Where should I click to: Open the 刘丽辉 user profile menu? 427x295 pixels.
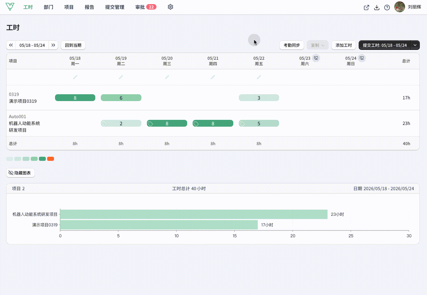pos(408,7)
